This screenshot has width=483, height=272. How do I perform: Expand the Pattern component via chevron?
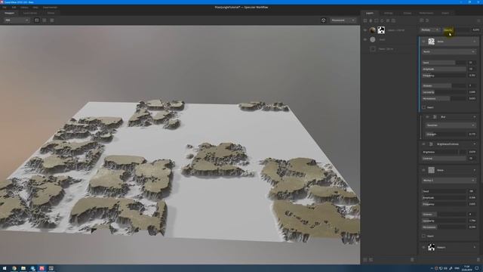(475, 247)
